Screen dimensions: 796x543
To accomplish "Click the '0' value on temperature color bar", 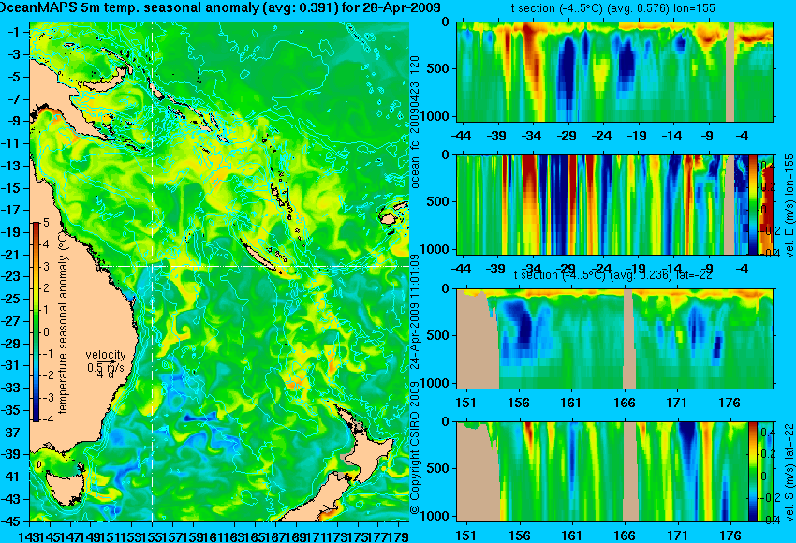I will click(x=46, y=332).
